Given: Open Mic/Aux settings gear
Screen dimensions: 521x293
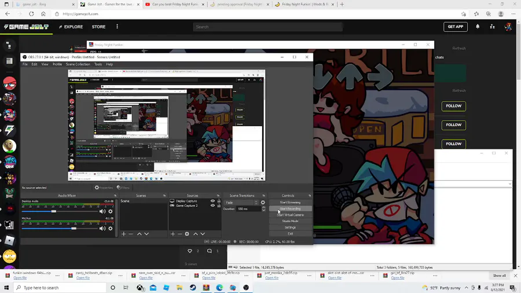Looking at the screenshot, I should [111, 229].
